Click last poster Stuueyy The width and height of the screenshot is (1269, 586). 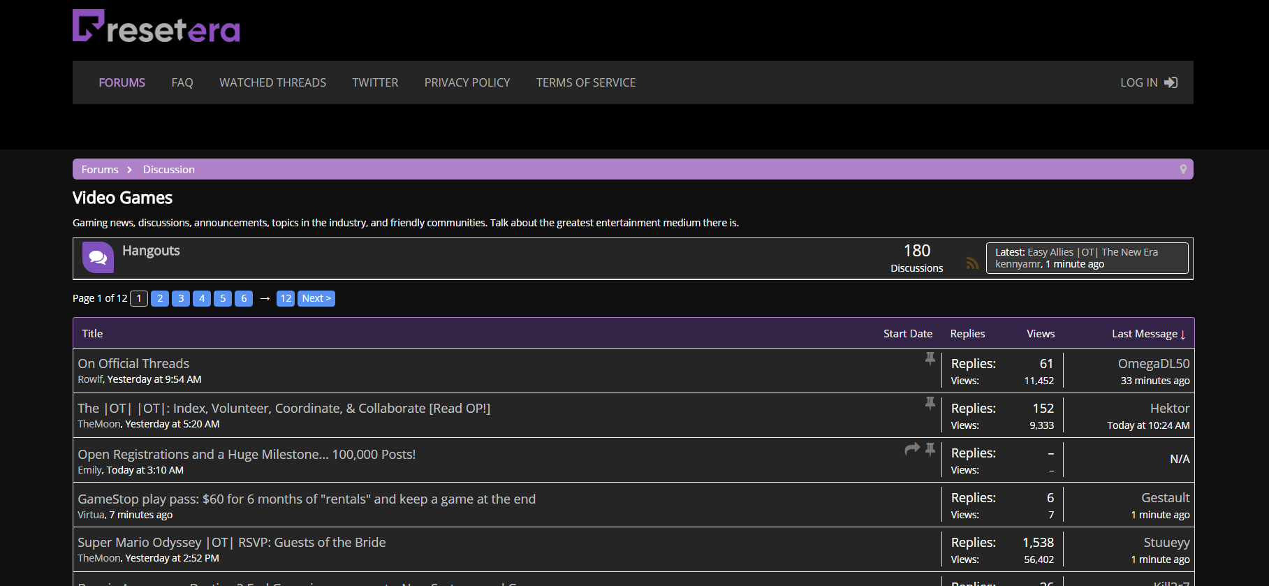[x=1166, y=543]
